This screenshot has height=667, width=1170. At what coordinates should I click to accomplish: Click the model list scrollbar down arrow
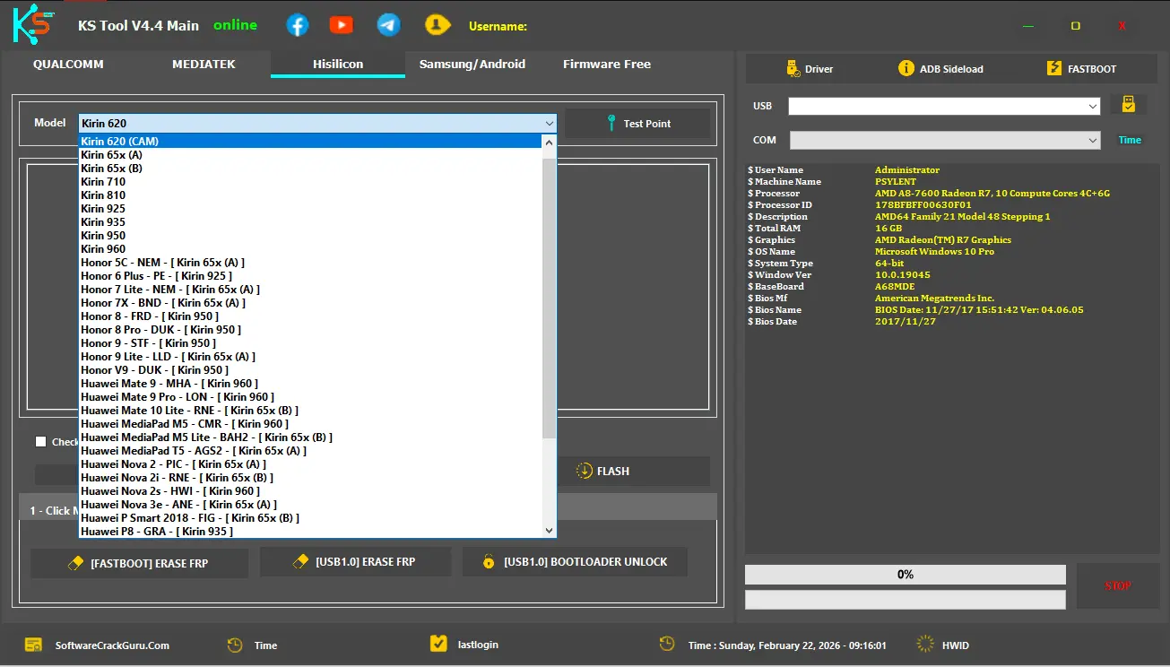click(x=550, y=531)
